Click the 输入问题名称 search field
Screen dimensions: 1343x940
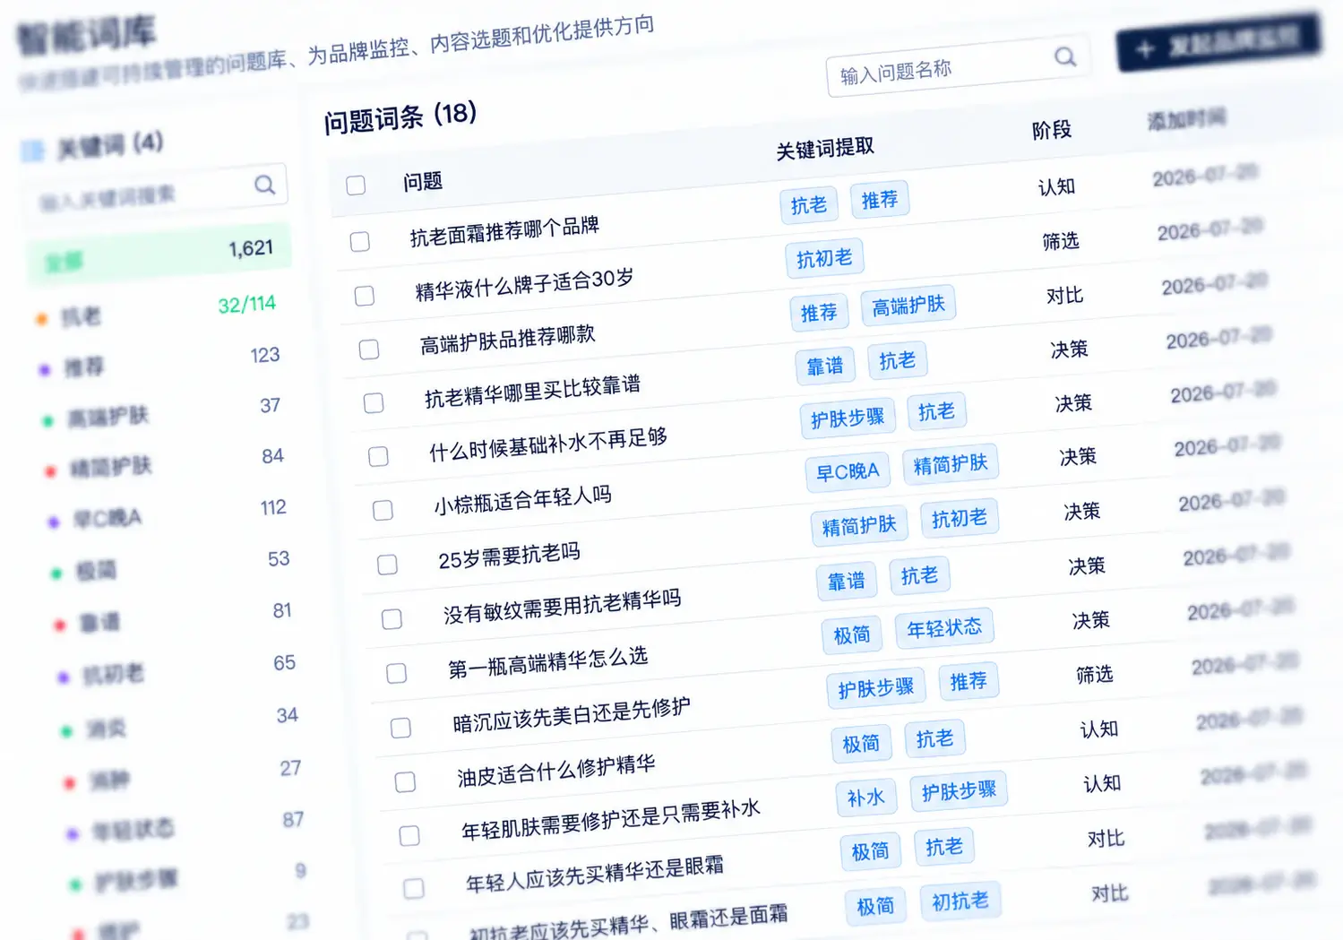pyautogui.click(x=958, y=65)
